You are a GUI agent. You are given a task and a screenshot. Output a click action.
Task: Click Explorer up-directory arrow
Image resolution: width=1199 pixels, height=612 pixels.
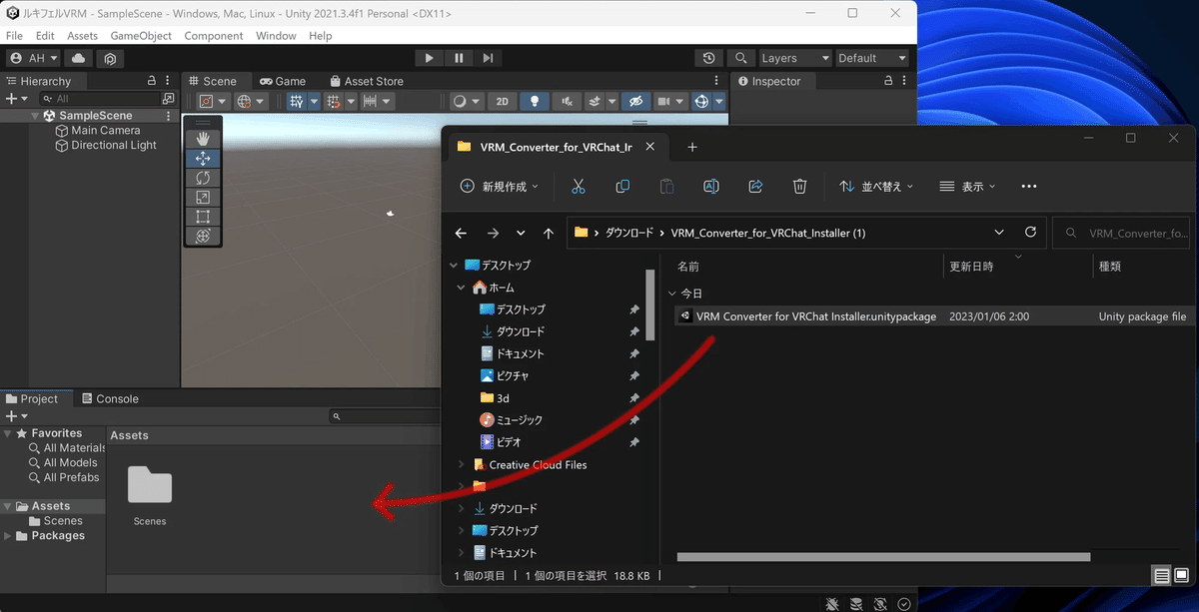pos(549,233)
